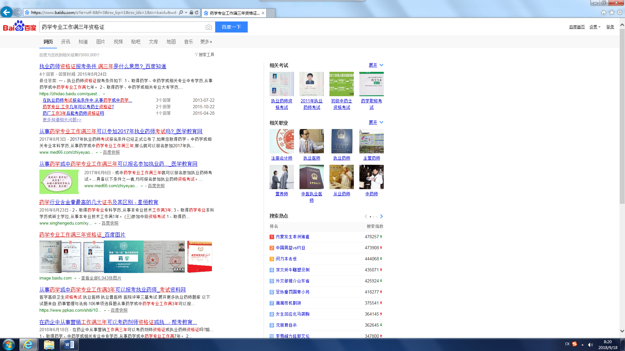Open the favorites star icon
The height and width of the screenshot is (351, 625).
612,12
